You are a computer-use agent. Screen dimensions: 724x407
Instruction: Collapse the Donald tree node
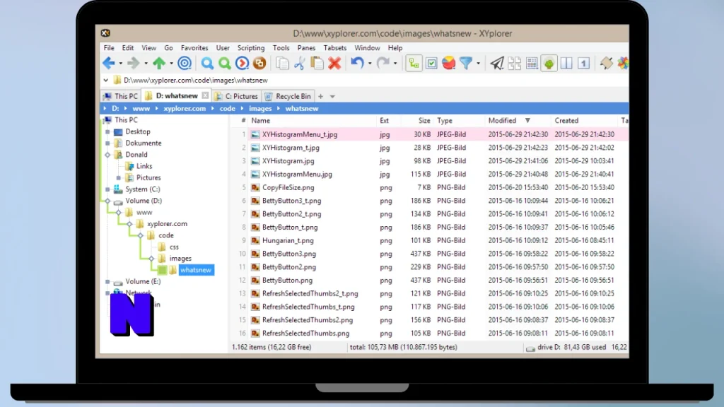pyautogui.click(x=107, y=155)
